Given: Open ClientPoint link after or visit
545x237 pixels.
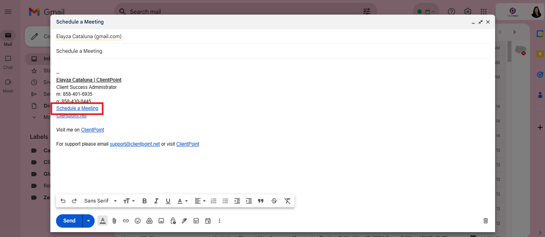Looking at the screenshot, I should point(188,144).
